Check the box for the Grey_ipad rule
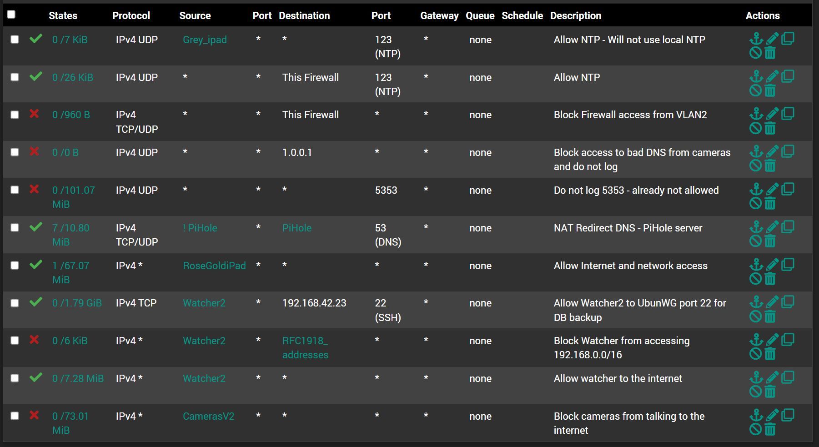Screen dimensions: 819x447 point(15,40)
